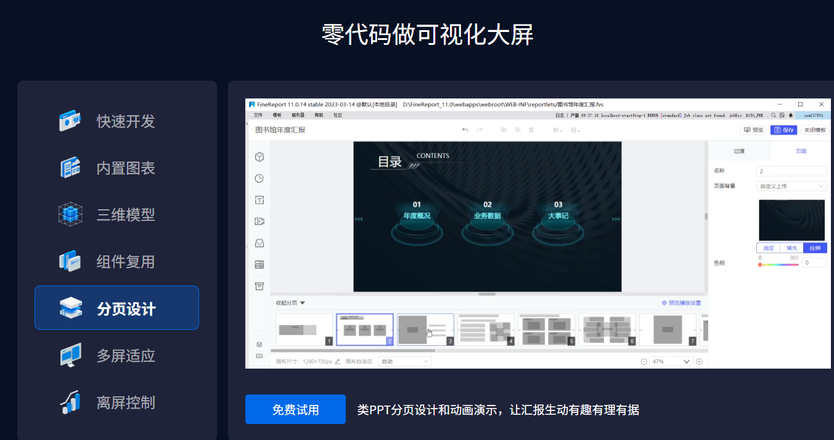Click the pencil icon beside canvas size
This screenshot has height=440, width=834.
point(337,361)
